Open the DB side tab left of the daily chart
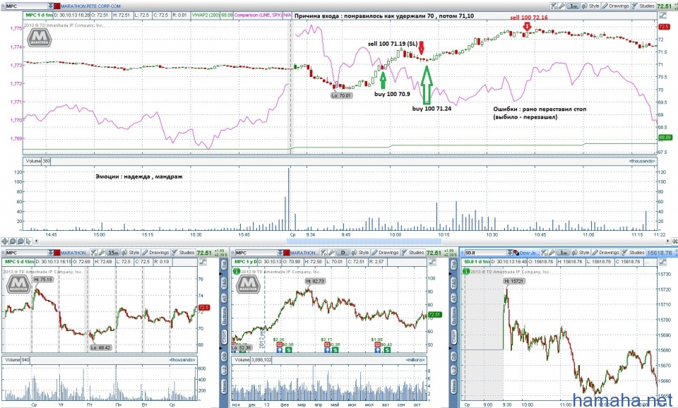 225,356
